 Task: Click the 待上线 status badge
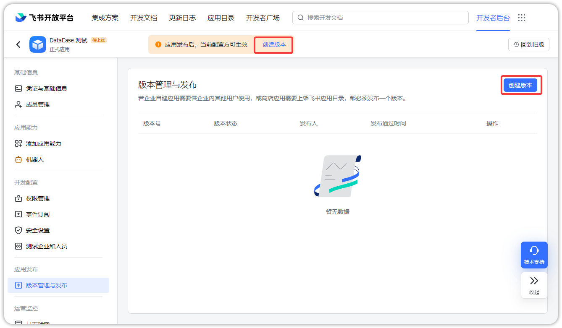99,40
